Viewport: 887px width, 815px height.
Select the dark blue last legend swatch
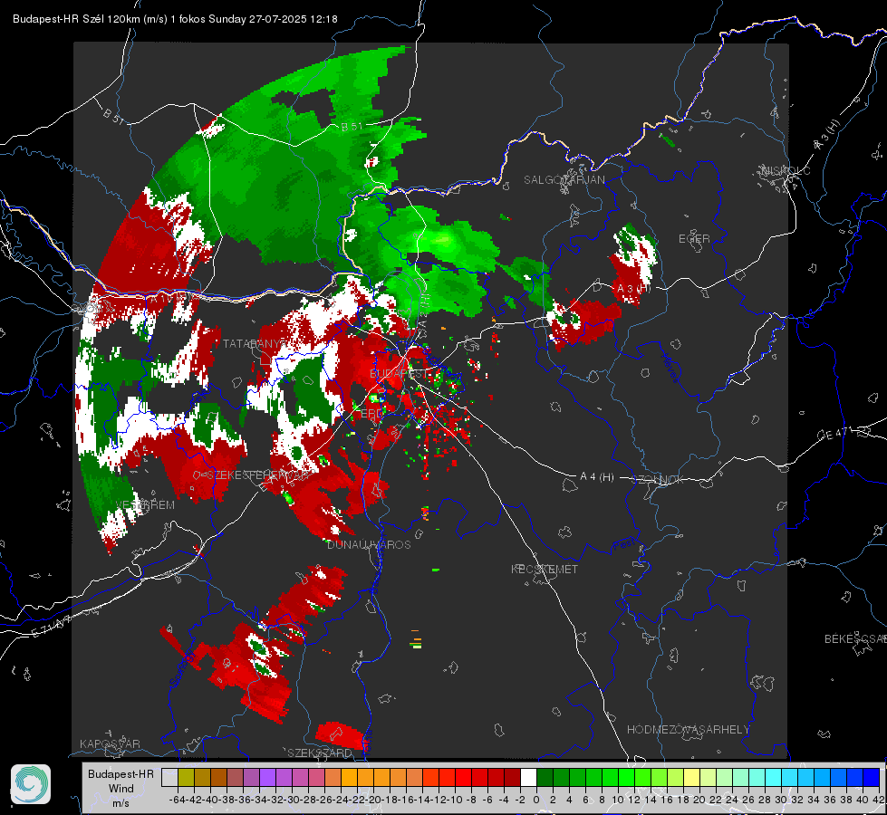click(872, 778)
